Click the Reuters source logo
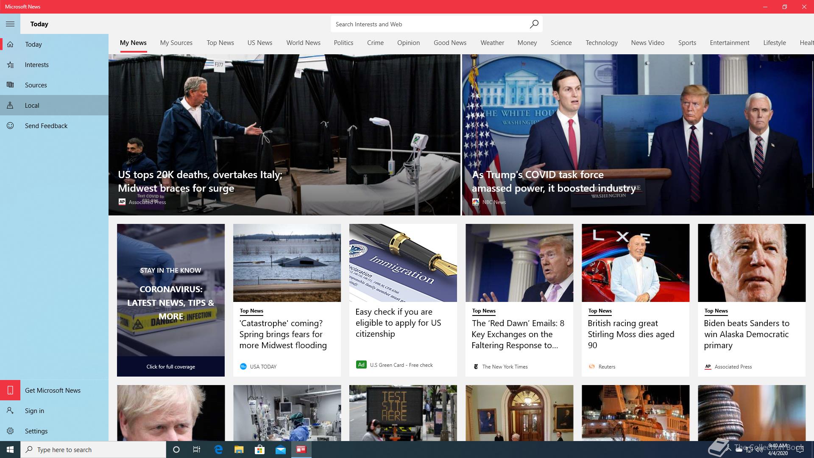This screenshot has width=814, height=458. 592,367
